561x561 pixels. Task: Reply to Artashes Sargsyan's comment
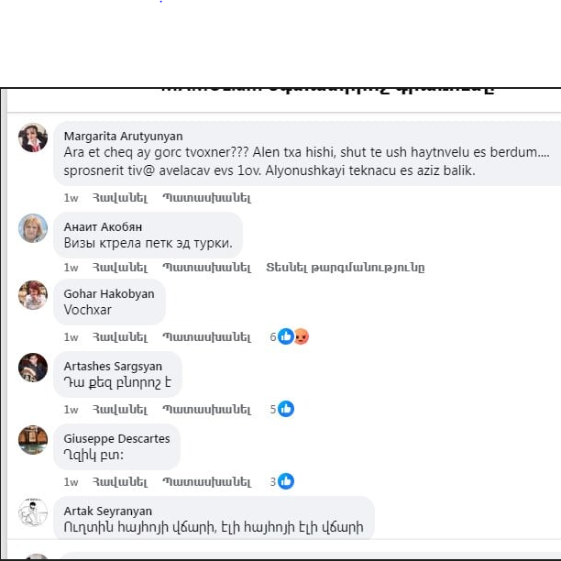[x=207, y=410]
